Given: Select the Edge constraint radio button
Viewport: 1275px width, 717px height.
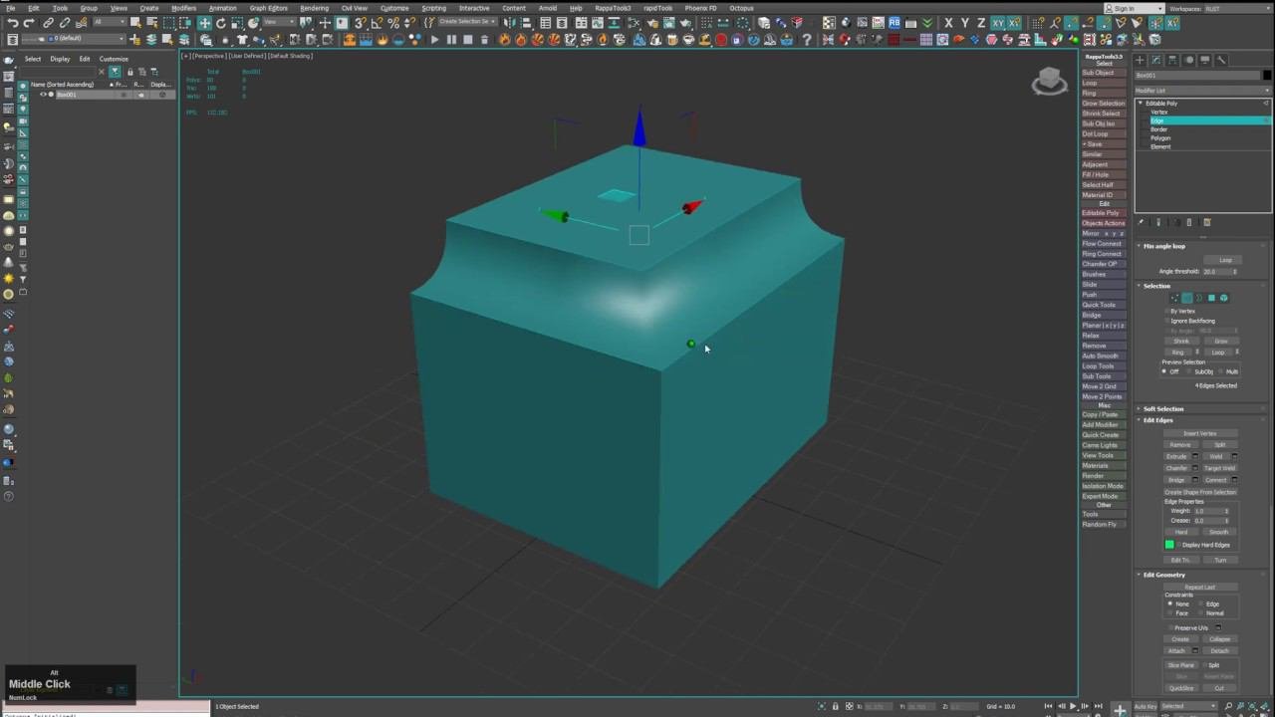Looking at the screenshot, I should (1202, 604).
